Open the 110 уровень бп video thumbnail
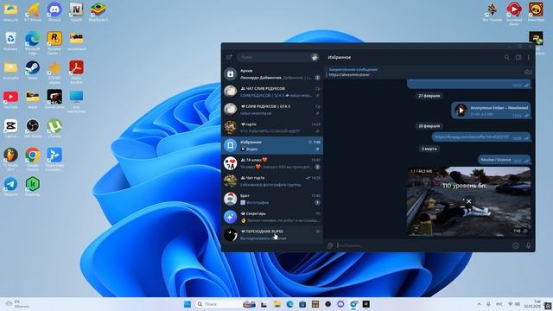 pyautogui.click(x=468, y=201)
